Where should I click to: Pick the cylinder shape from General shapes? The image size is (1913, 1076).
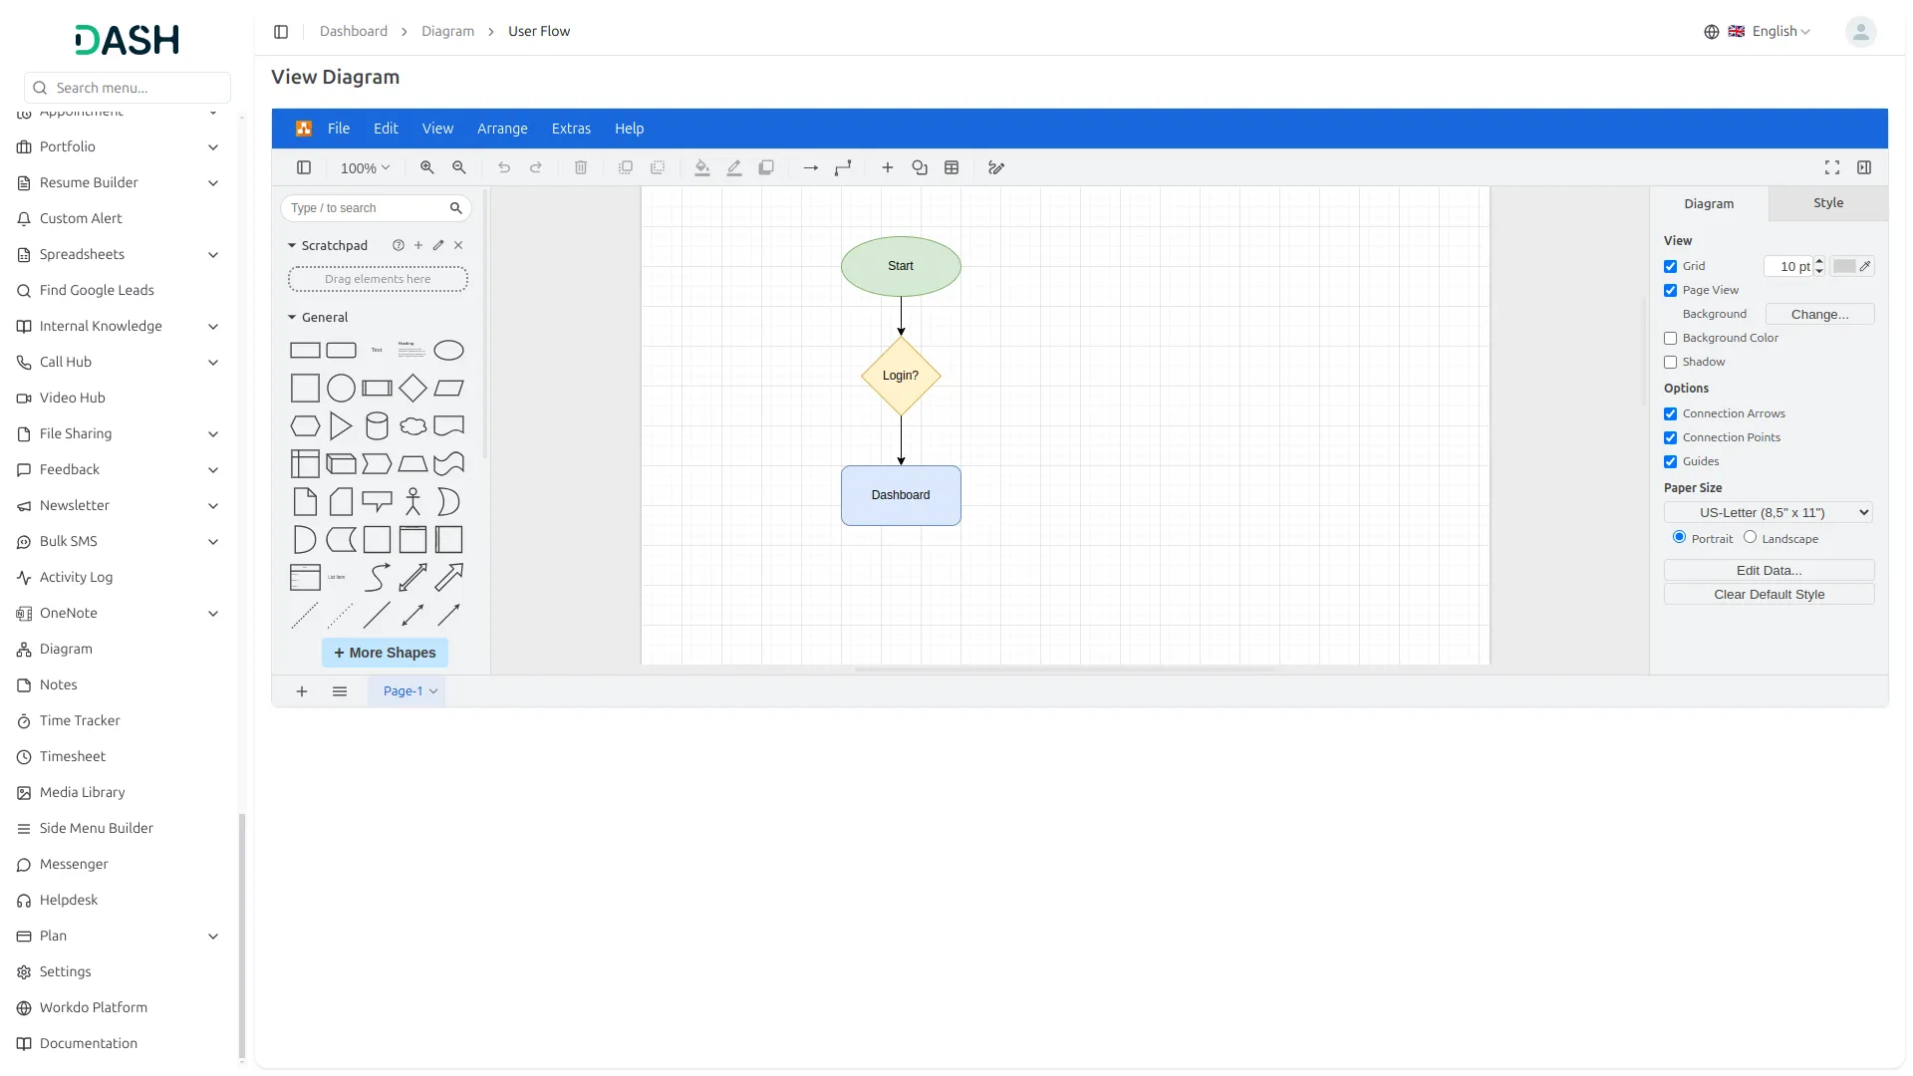click(377, 426)
